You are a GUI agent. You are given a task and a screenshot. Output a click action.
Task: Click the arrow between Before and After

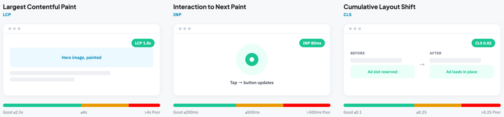coord(422,64)
